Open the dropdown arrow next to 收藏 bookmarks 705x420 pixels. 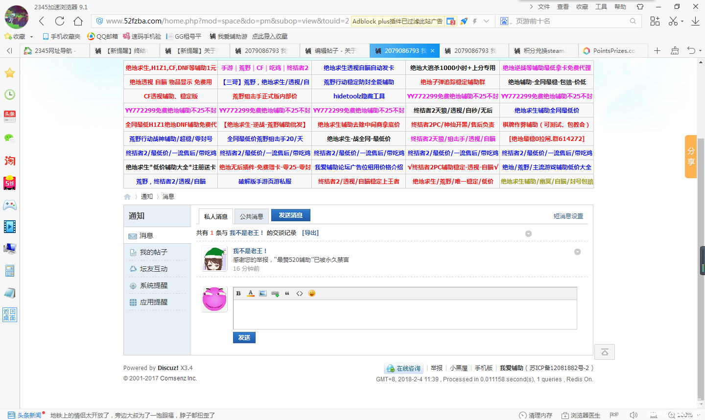32,37
